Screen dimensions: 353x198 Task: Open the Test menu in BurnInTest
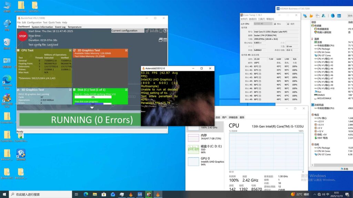[45, 22]
